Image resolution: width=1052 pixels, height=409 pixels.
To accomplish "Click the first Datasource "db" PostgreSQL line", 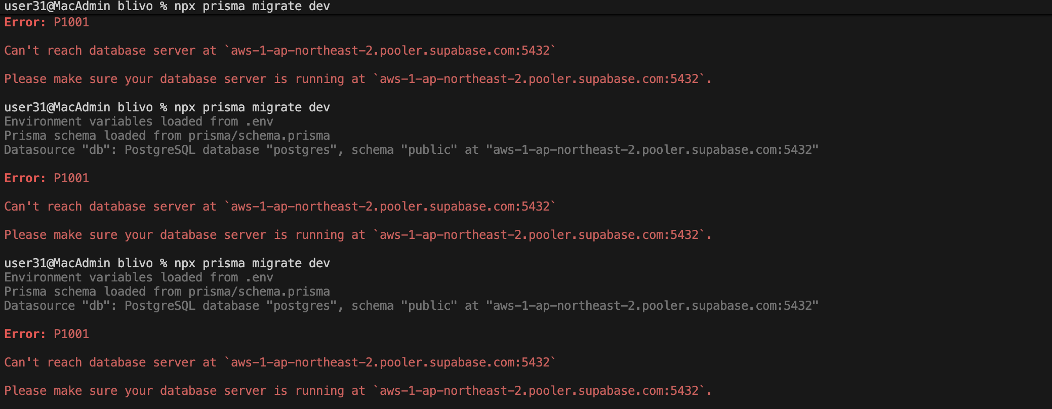I will coord(411,150).
